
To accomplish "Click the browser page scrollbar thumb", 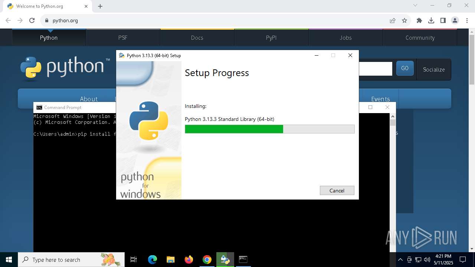I will 472,60.
